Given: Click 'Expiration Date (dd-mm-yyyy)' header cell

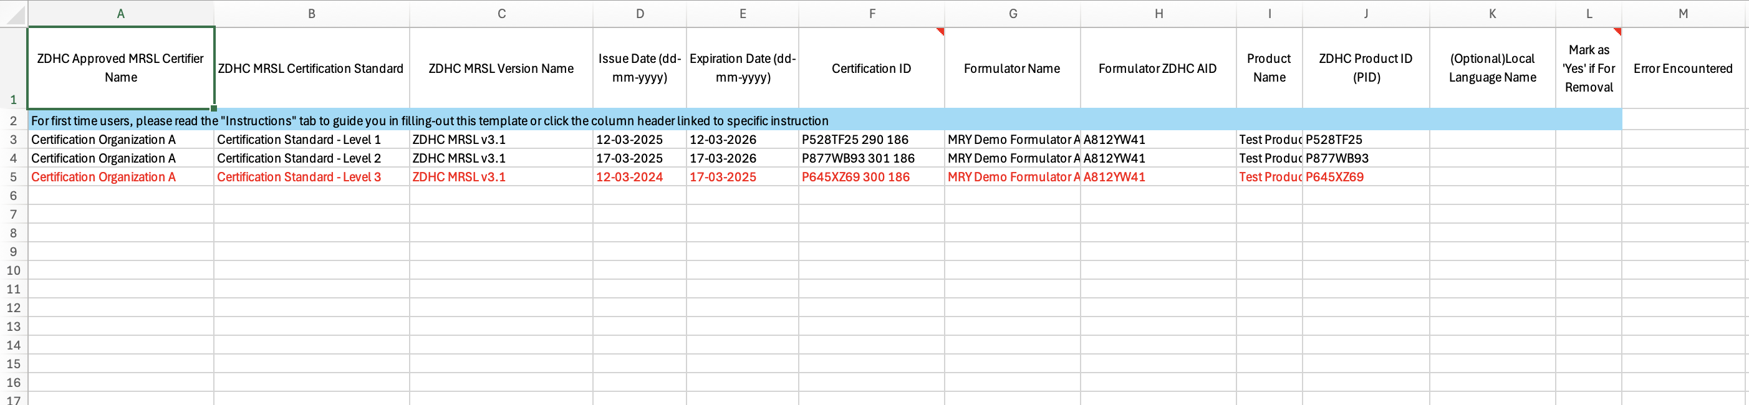Looking at the screenshot, I should point(743,68).
